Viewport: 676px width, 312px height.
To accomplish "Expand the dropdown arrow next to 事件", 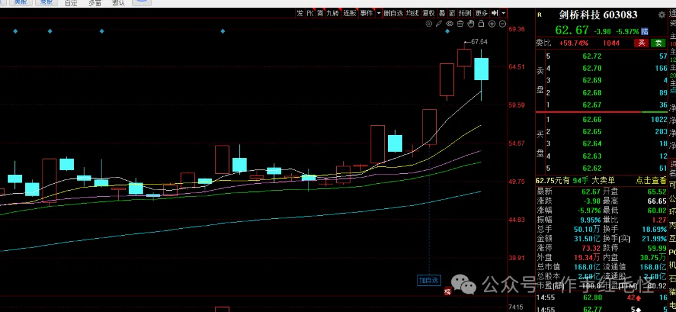I will [377, 13].
